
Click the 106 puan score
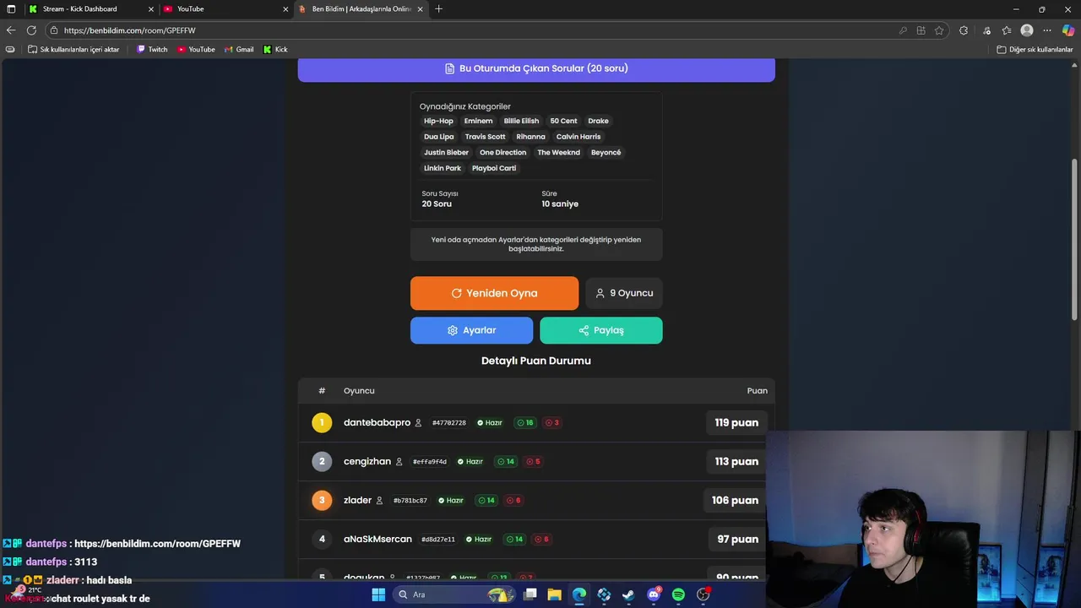coord(735,500)
